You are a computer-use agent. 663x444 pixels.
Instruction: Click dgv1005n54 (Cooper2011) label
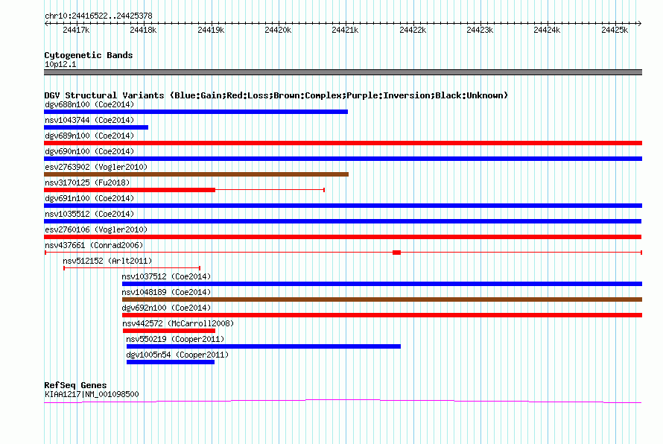(177, 355)
